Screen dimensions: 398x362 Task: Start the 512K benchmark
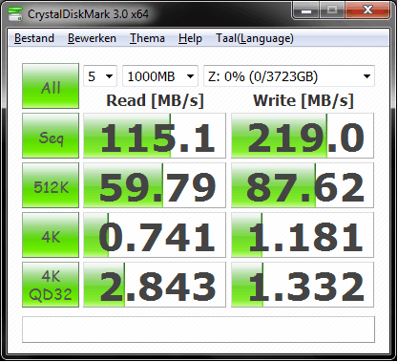[51, 185]
